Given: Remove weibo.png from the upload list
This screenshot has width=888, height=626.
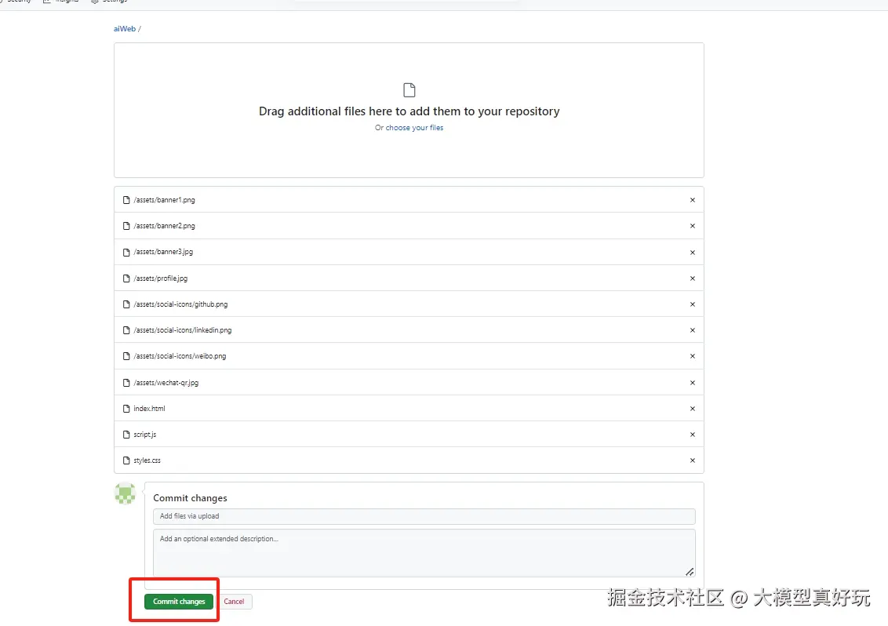Looking at the screenshot, I should coord(692,356).
